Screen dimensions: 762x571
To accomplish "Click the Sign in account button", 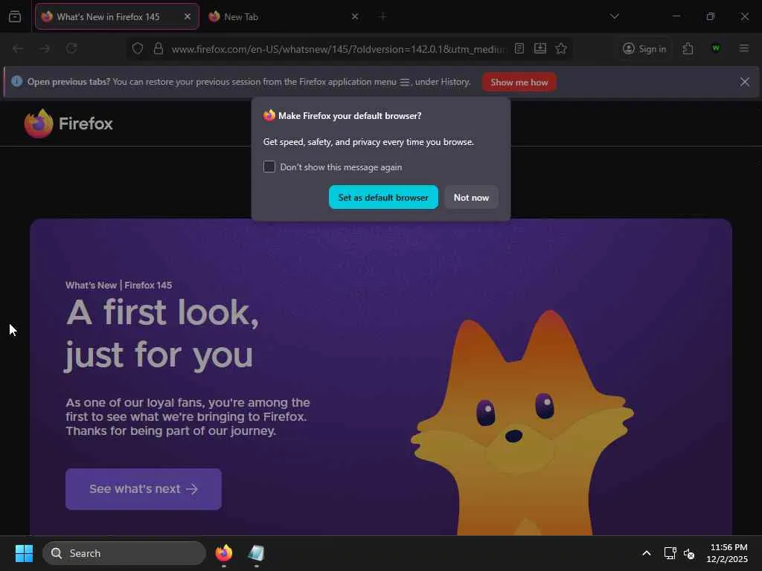I will click(644, 48).
